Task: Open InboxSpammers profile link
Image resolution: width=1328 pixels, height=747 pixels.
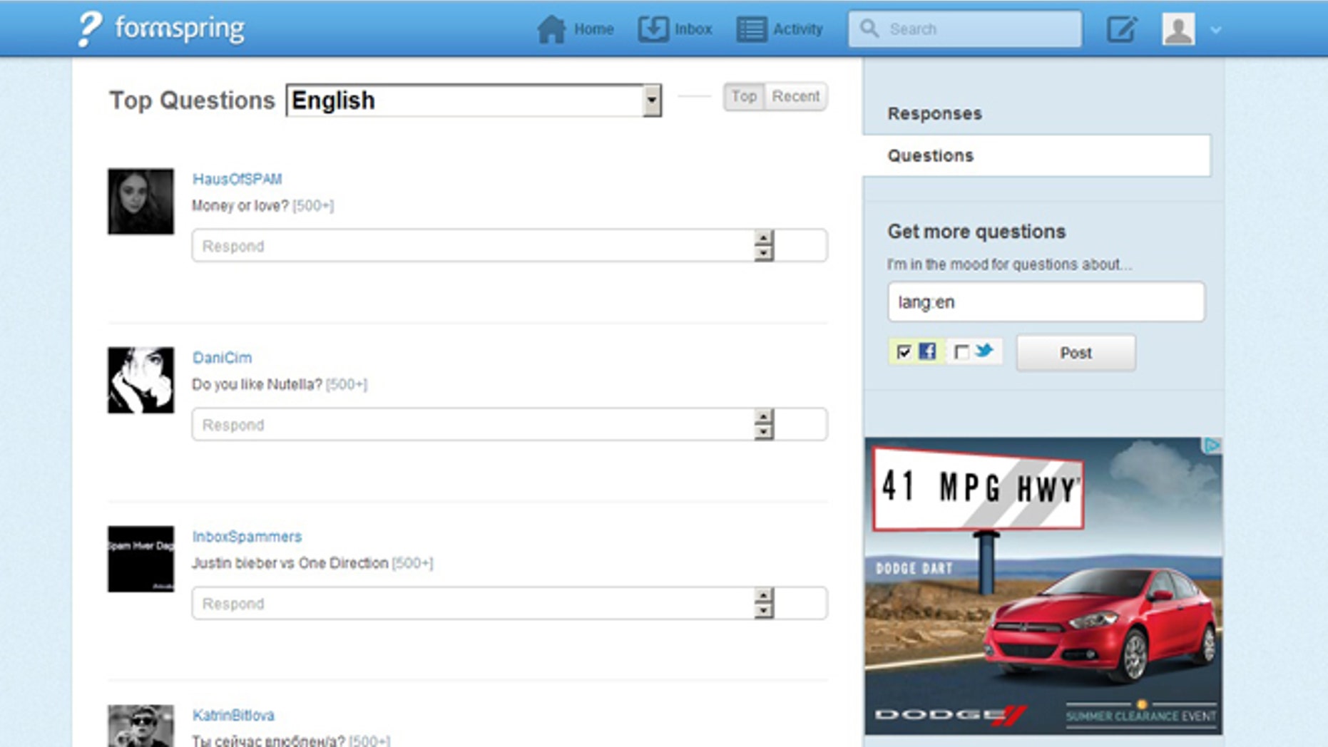Action: pos(247,537)
